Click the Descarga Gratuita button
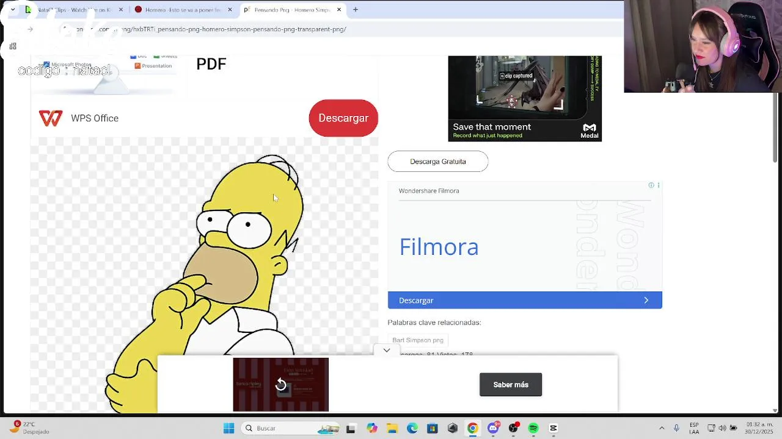782x439 pixels. click(438, 162)
